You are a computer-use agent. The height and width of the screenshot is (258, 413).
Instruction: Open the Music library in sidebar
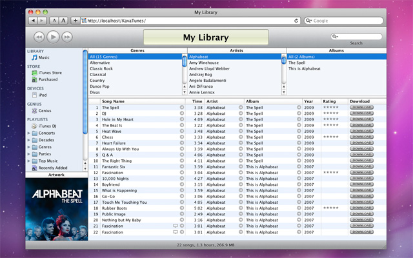43,57
